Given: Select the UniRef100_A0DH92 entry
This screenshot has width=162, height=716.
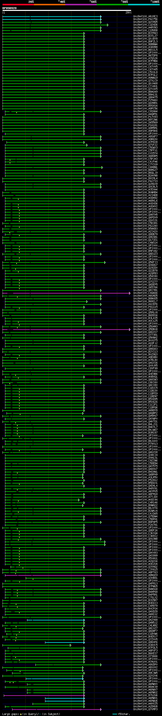Looking at the screenshot, I should [145, 198].
